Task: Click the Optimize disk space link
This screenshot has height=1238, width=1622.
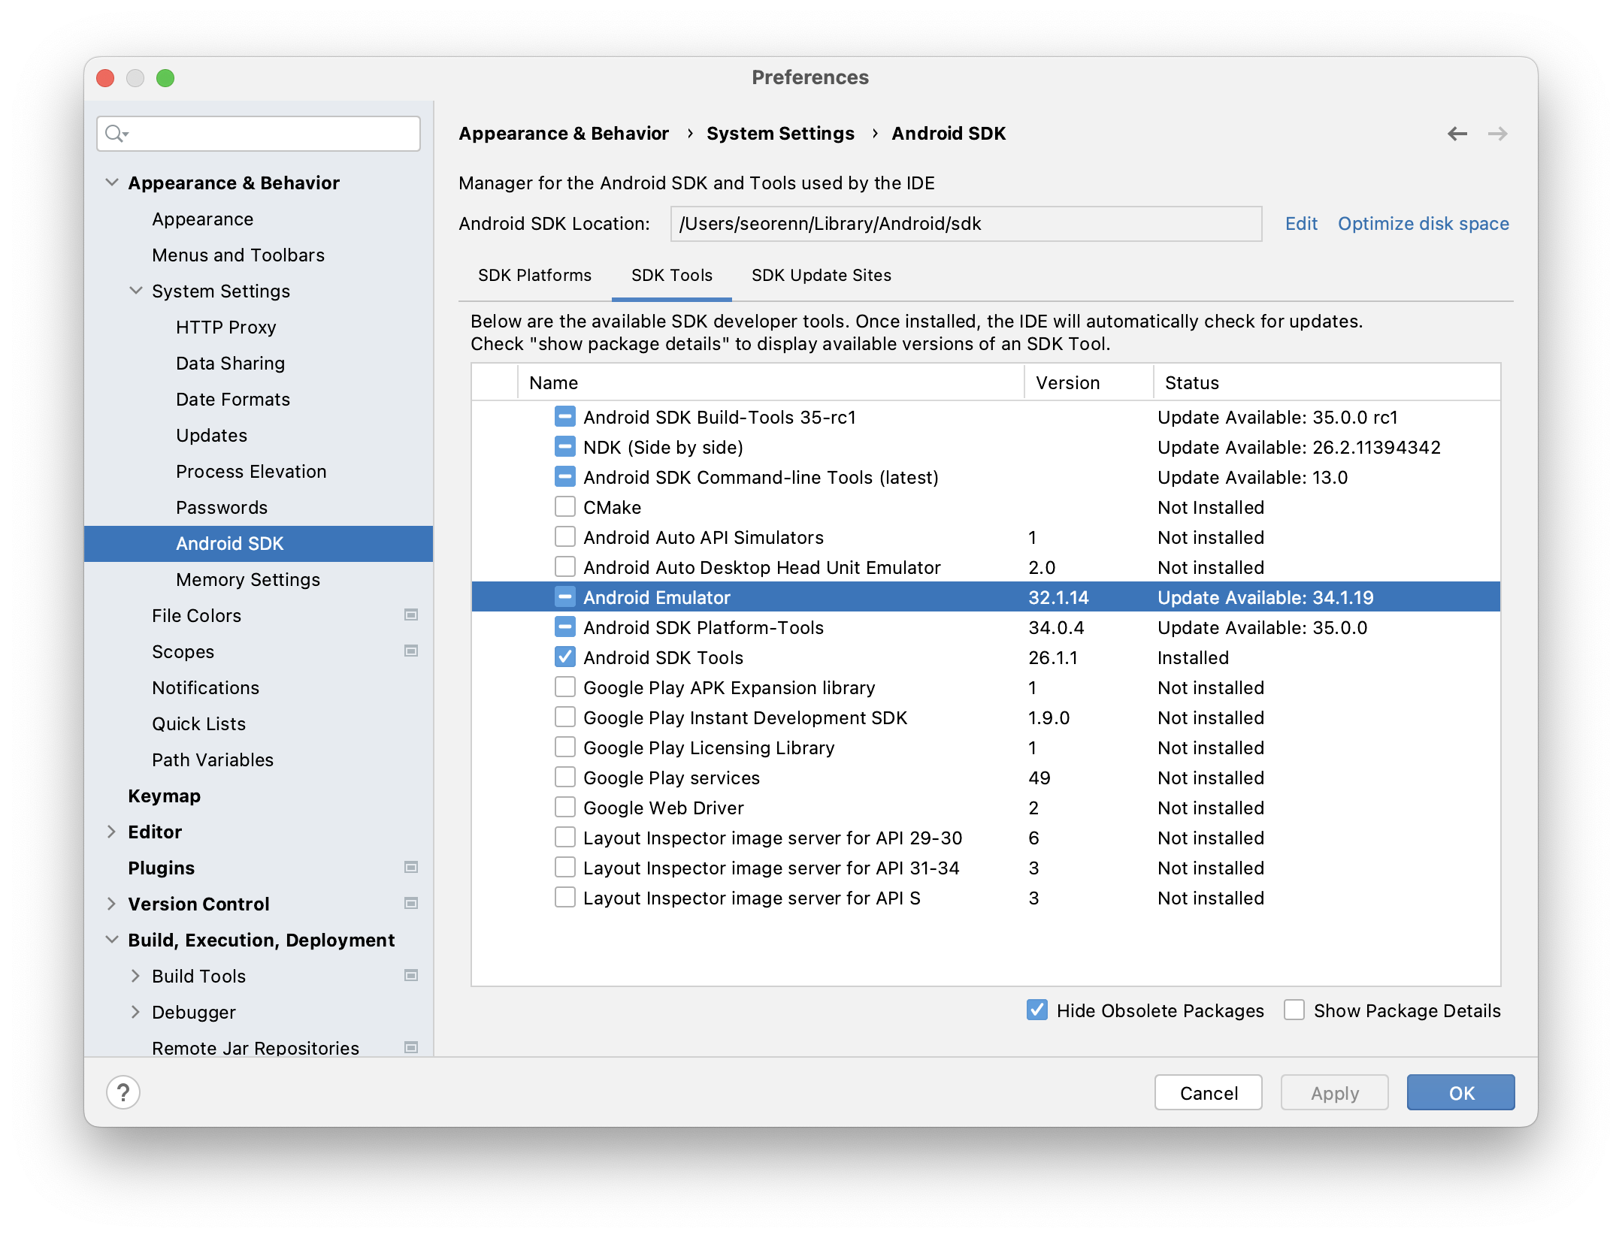Action: [1423, 224]
